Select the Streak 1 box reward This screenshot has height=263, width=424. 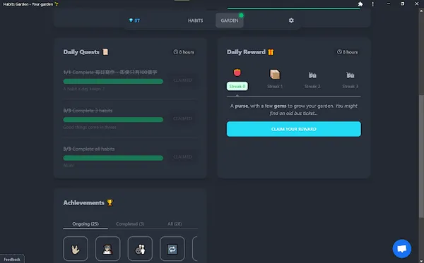[275, 79]
